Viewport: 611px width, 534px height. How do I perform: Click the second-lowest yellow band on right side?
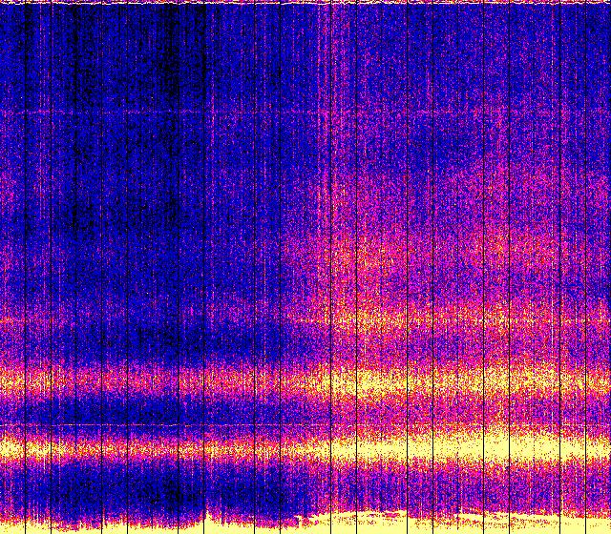(477, 383)
